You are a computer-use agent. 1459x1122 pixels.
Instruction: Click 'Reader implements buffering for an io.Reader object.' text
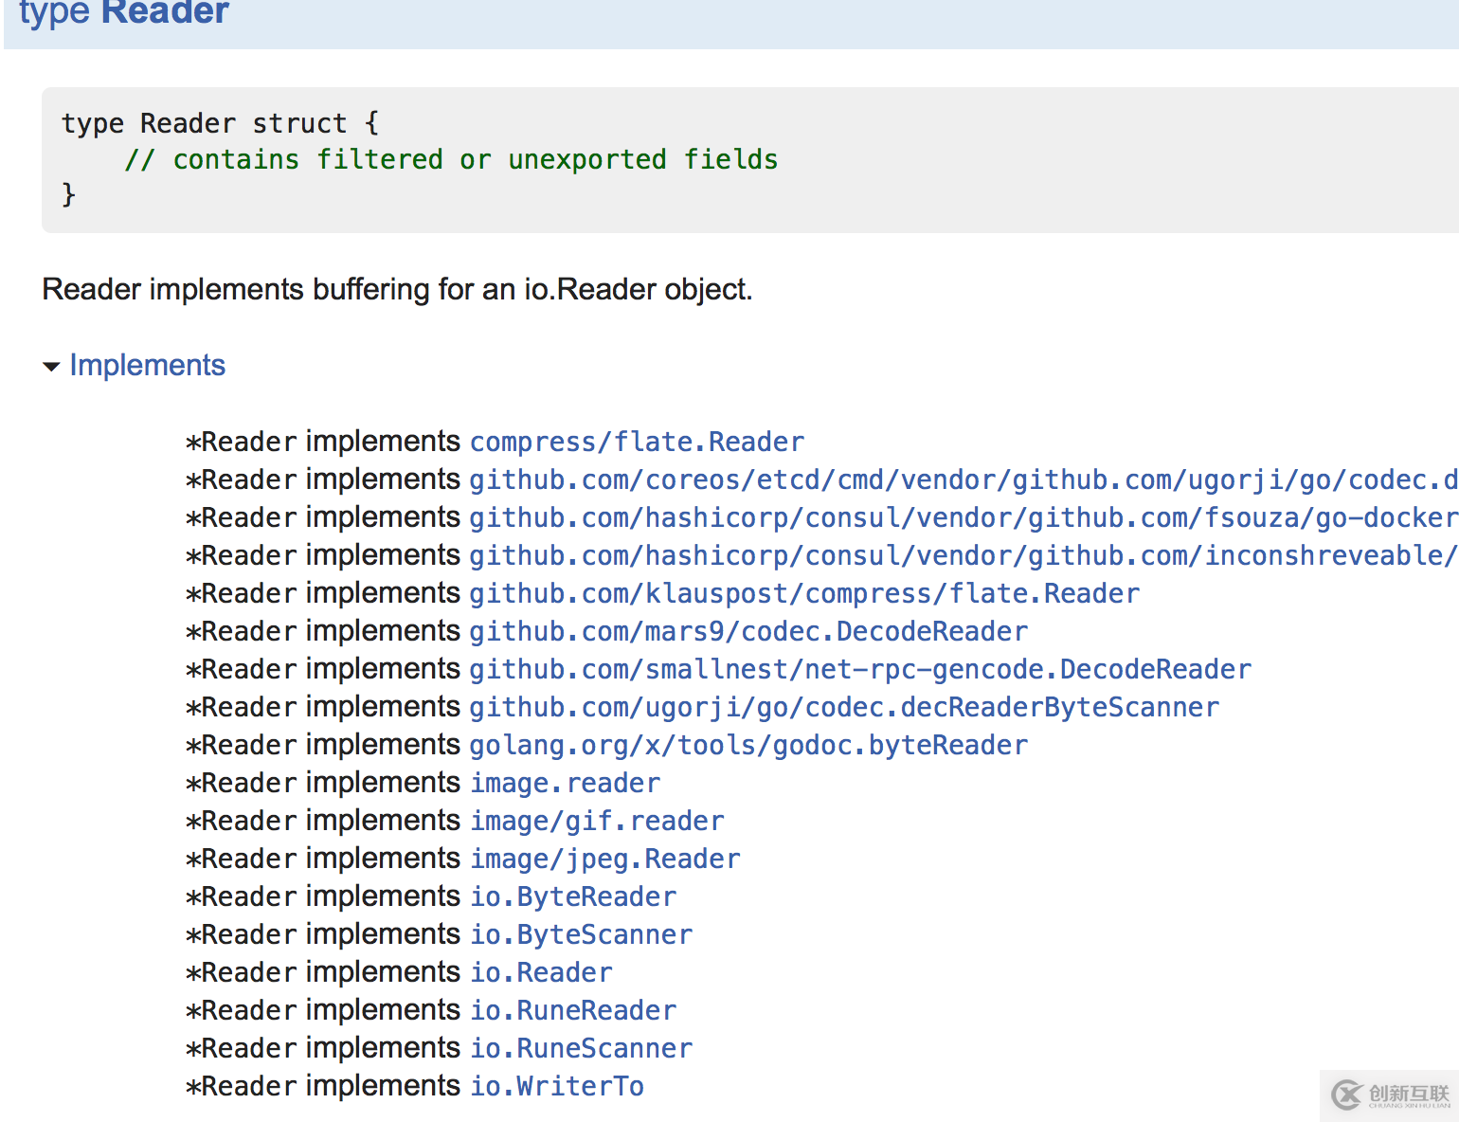coord(398,289)
